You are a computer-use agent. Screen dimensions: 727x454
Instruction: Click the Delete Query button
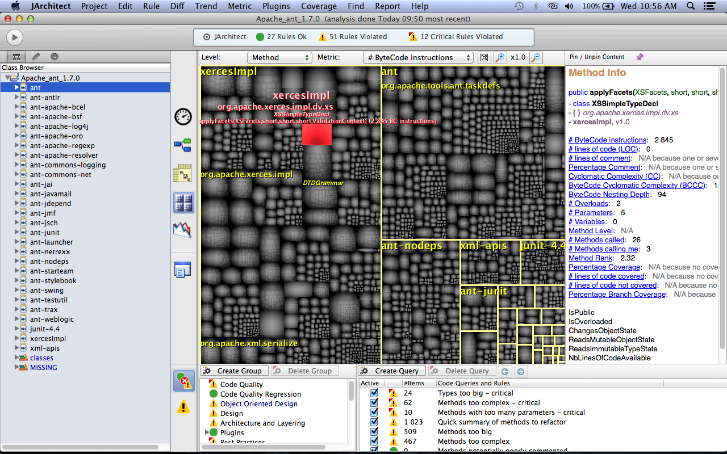pyautogui.click(x=462, y=371)
